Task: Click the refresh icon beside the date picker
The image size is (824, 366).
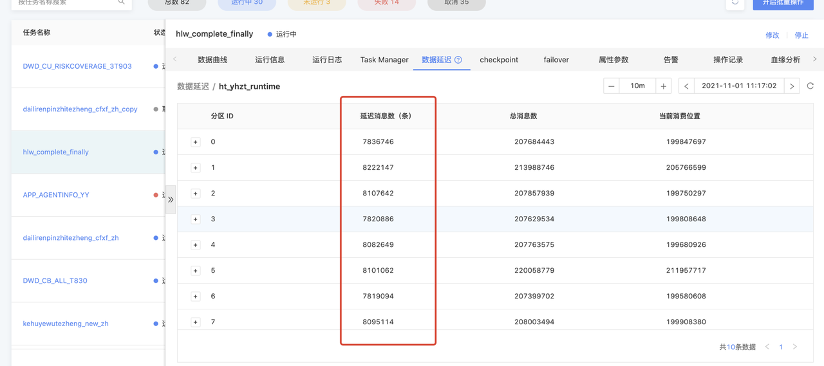Action: [810, 86]
